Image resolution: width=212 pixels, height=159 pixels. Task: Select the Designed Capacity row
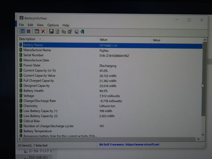click(x=111, y=86)
